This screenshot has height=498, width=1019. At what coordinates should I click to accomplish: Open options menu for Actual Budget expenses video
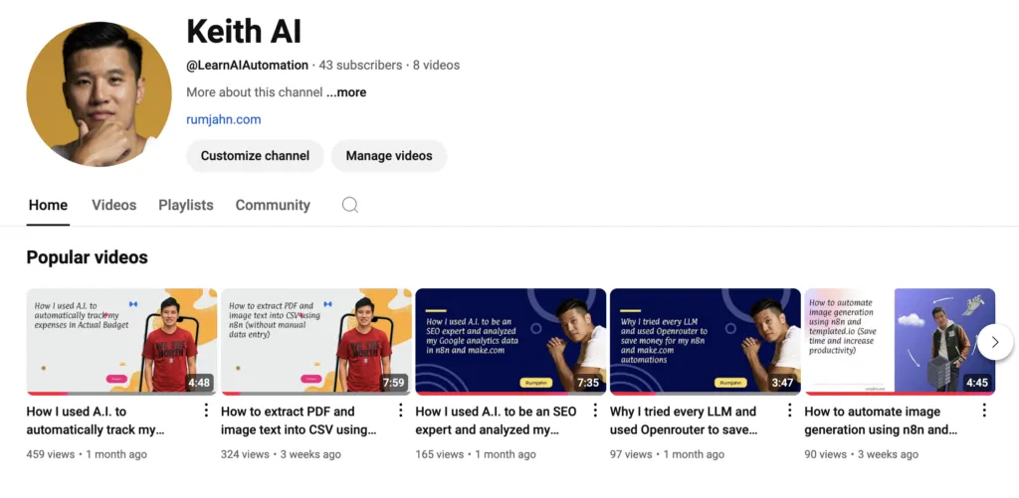click(206, 411)
